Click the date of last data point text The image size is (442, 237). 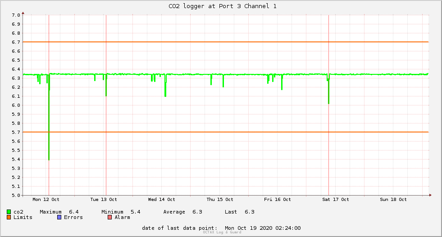pyautogui.click(x=221, y=228)
